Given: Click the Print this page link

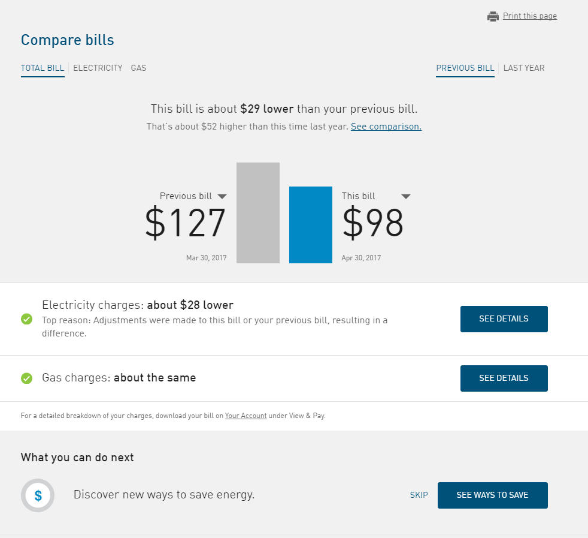Looking at the screenshot, I should [530, 16].
